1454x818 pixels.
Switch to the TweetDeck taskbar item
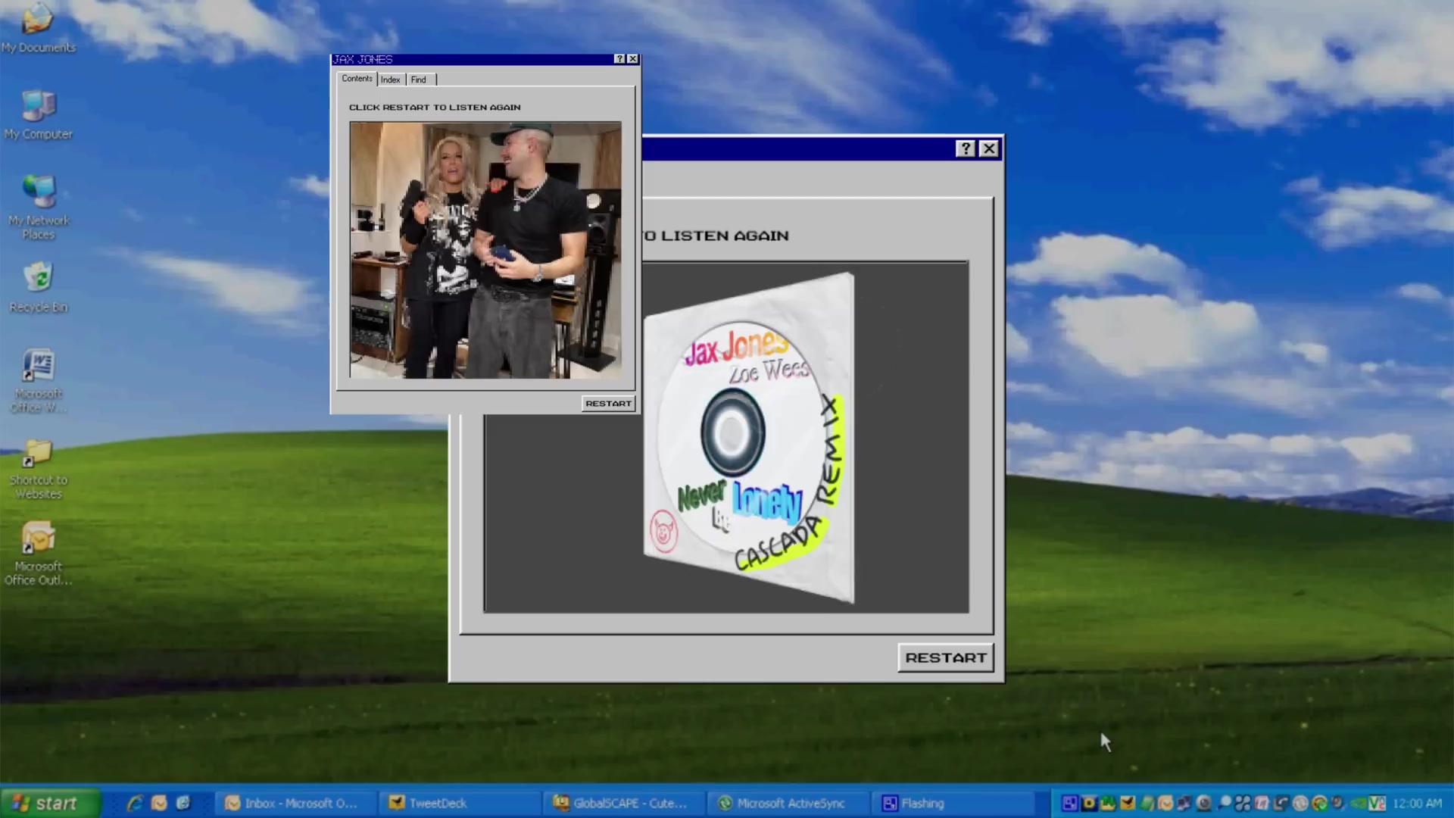[x=460, y=803]
